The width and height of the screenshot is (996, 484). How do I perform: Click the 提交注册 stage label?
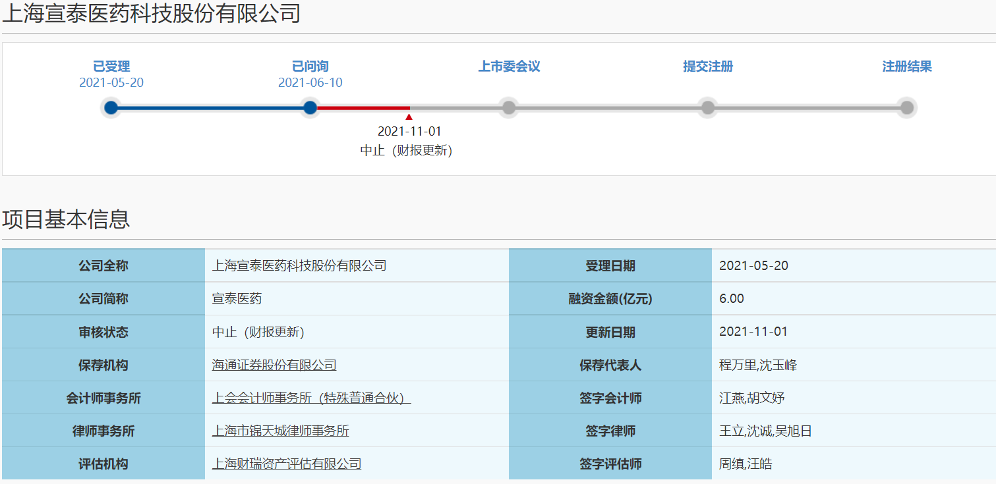(708, 67)
